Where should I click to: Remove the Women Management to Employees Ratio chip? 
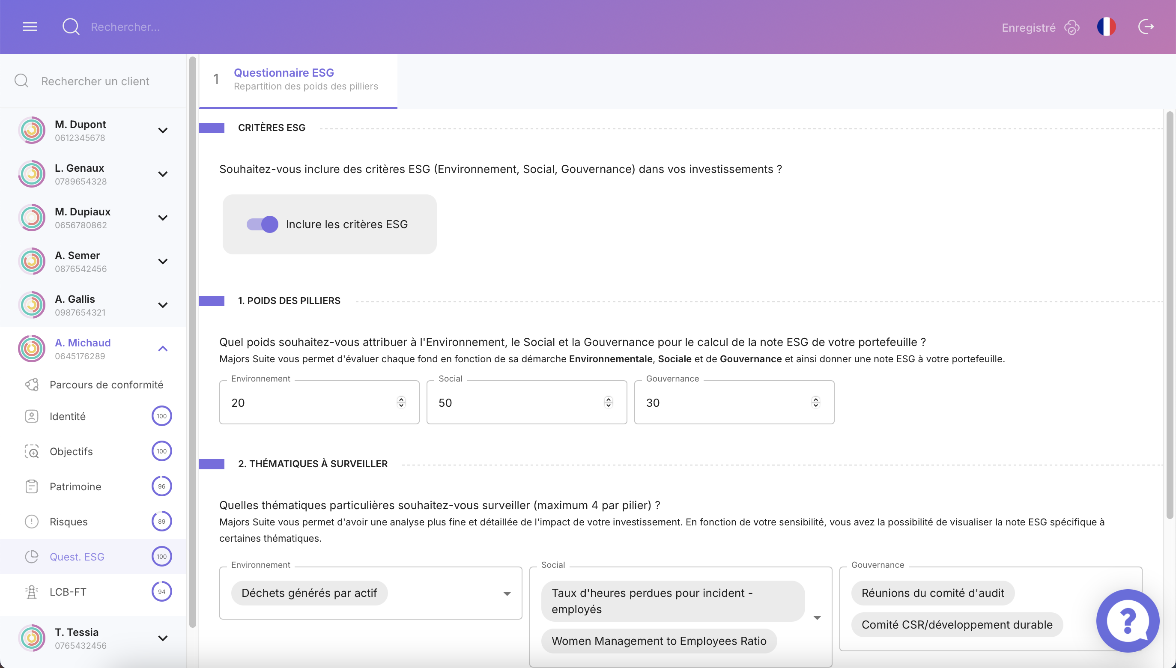[659, 641]
